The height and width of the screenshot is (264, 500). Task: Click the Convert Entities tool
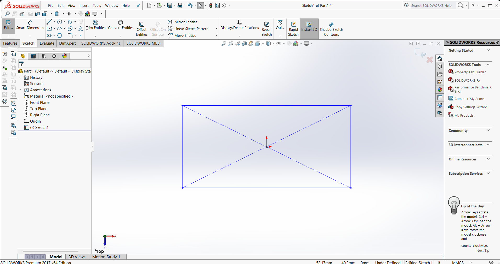point(121,25)
